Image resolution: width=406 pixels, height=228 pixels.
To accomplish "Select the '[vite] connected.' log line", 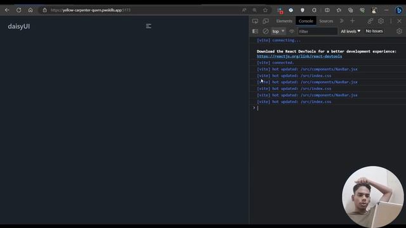I will tap(275, 63).
